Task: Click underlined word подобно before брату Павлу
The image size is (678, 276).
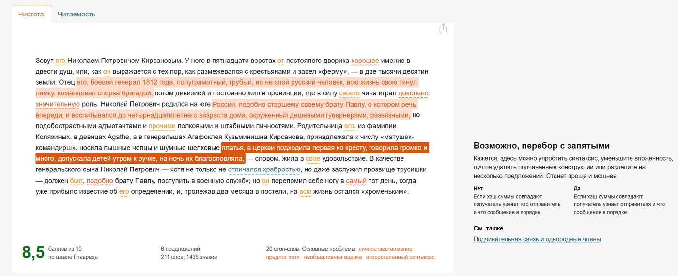Action: (100, 181)
